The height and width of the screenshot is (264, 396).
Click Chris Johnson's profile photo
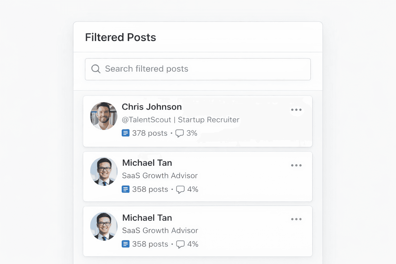[104, 116]
